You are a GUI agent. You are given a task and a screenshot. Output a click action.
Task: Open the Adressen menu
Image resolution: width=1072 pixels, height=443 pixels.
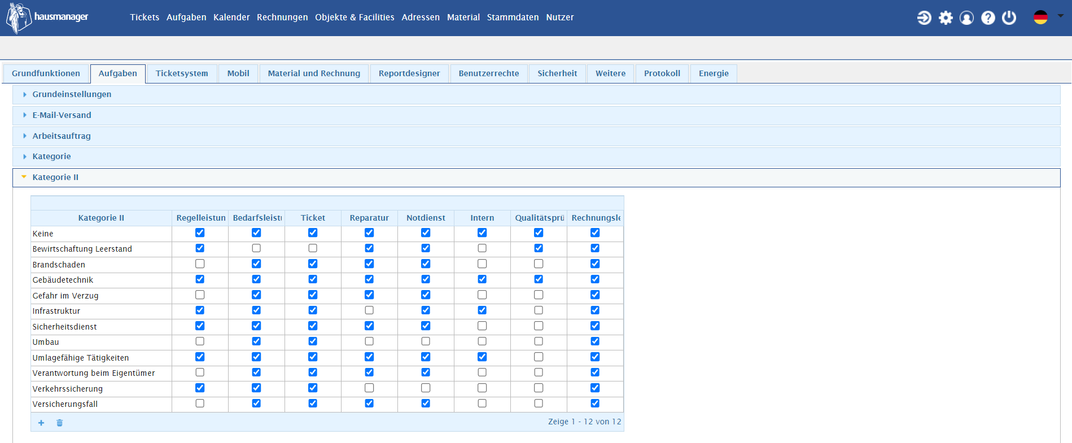[421, 17]
